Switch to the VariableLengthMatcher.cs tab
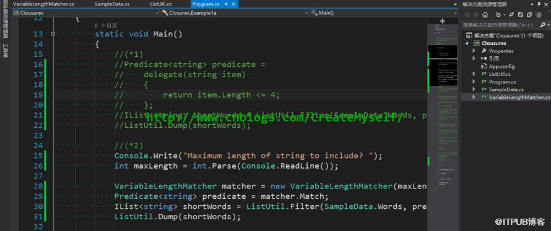The image size is (551, 231). pos(43,4)
